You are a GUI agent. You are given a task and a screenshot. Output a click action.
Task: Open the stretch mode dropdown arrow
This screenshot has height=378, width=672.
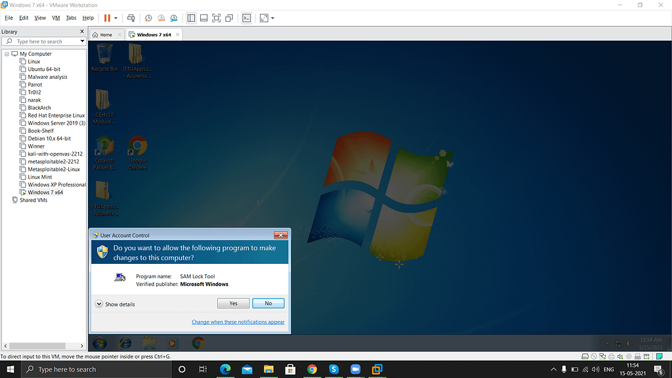click(272, 18)
